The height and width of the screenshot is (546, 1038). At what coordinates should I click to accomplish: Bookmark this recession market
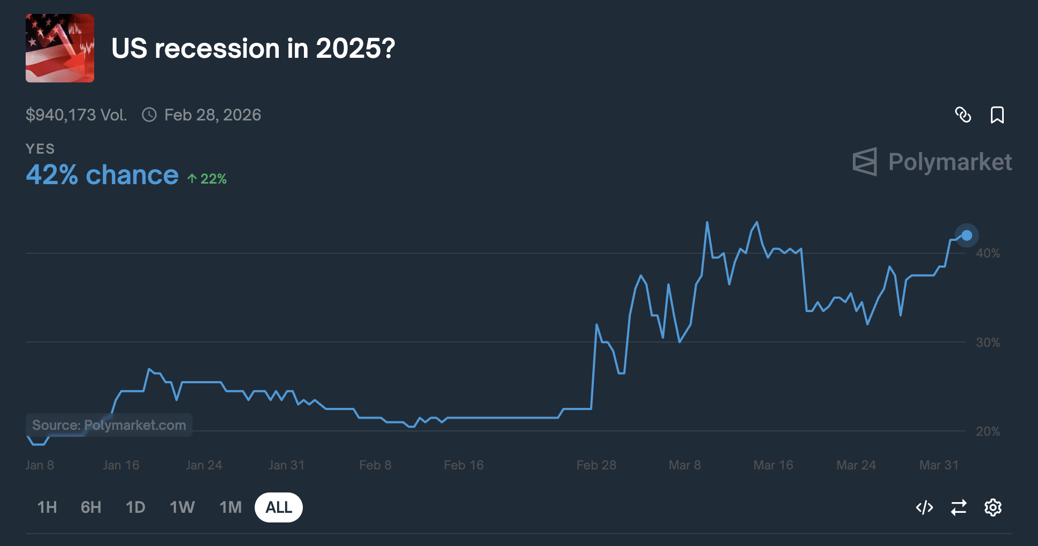click(997, 115)
